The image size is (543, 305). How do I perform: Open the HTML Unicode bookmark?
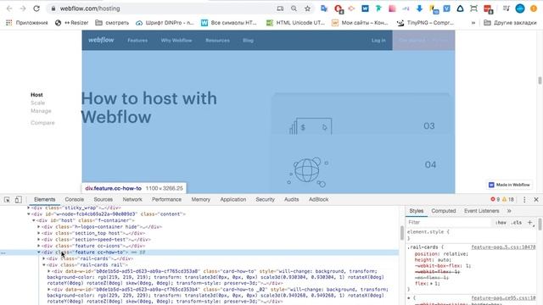coord(295,23)
